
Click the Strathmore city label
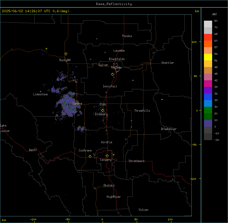[x=136, y=161]
